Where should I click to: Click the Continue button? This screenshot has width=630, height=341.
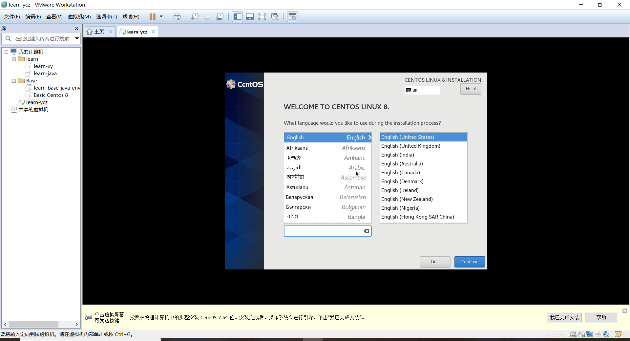(x=470, y=262)
